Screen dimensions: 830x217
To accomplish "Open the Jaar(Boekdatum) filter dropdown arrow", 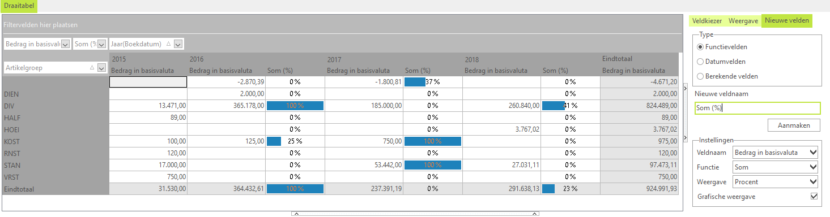I will point(178,44).
